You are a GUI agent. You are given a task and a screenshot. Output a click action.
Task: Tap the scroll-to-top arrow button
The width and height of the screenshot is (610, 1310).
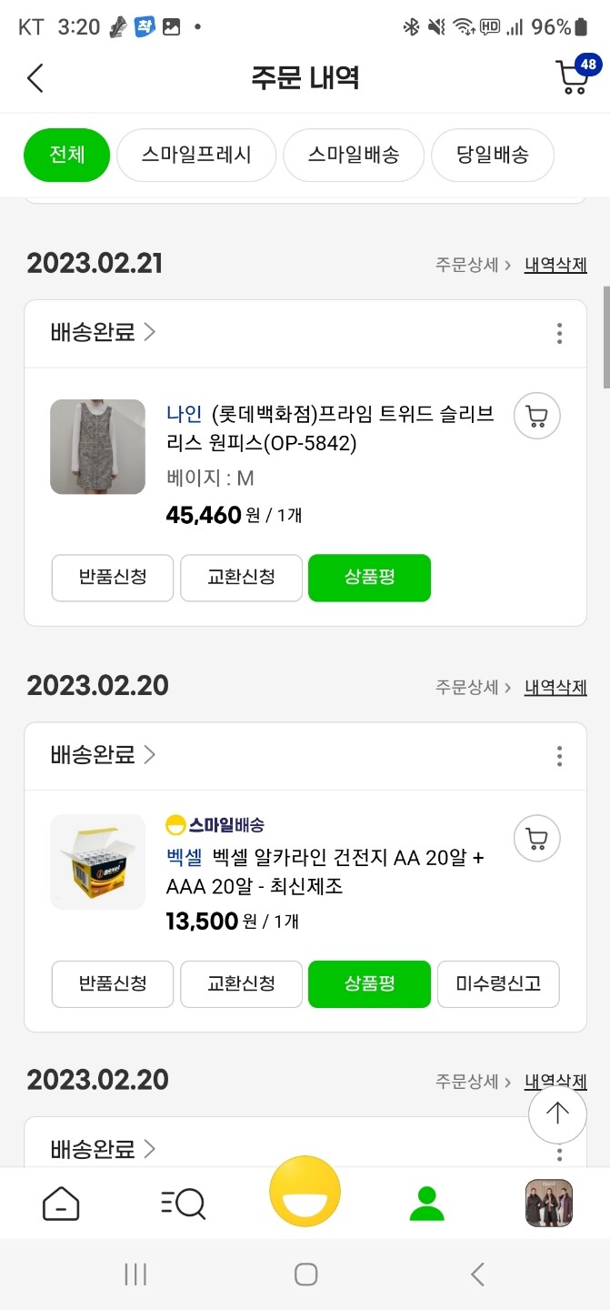557,1113
